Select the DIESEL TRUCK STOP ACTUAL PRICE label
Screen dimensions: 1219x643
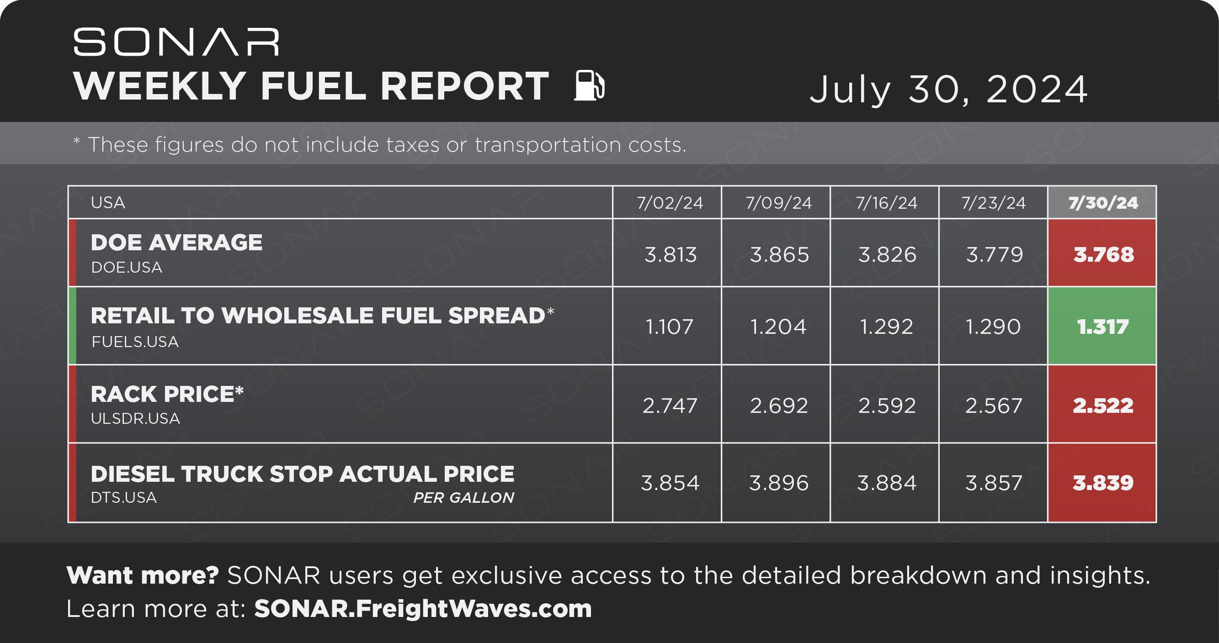[x=303, y=474]
